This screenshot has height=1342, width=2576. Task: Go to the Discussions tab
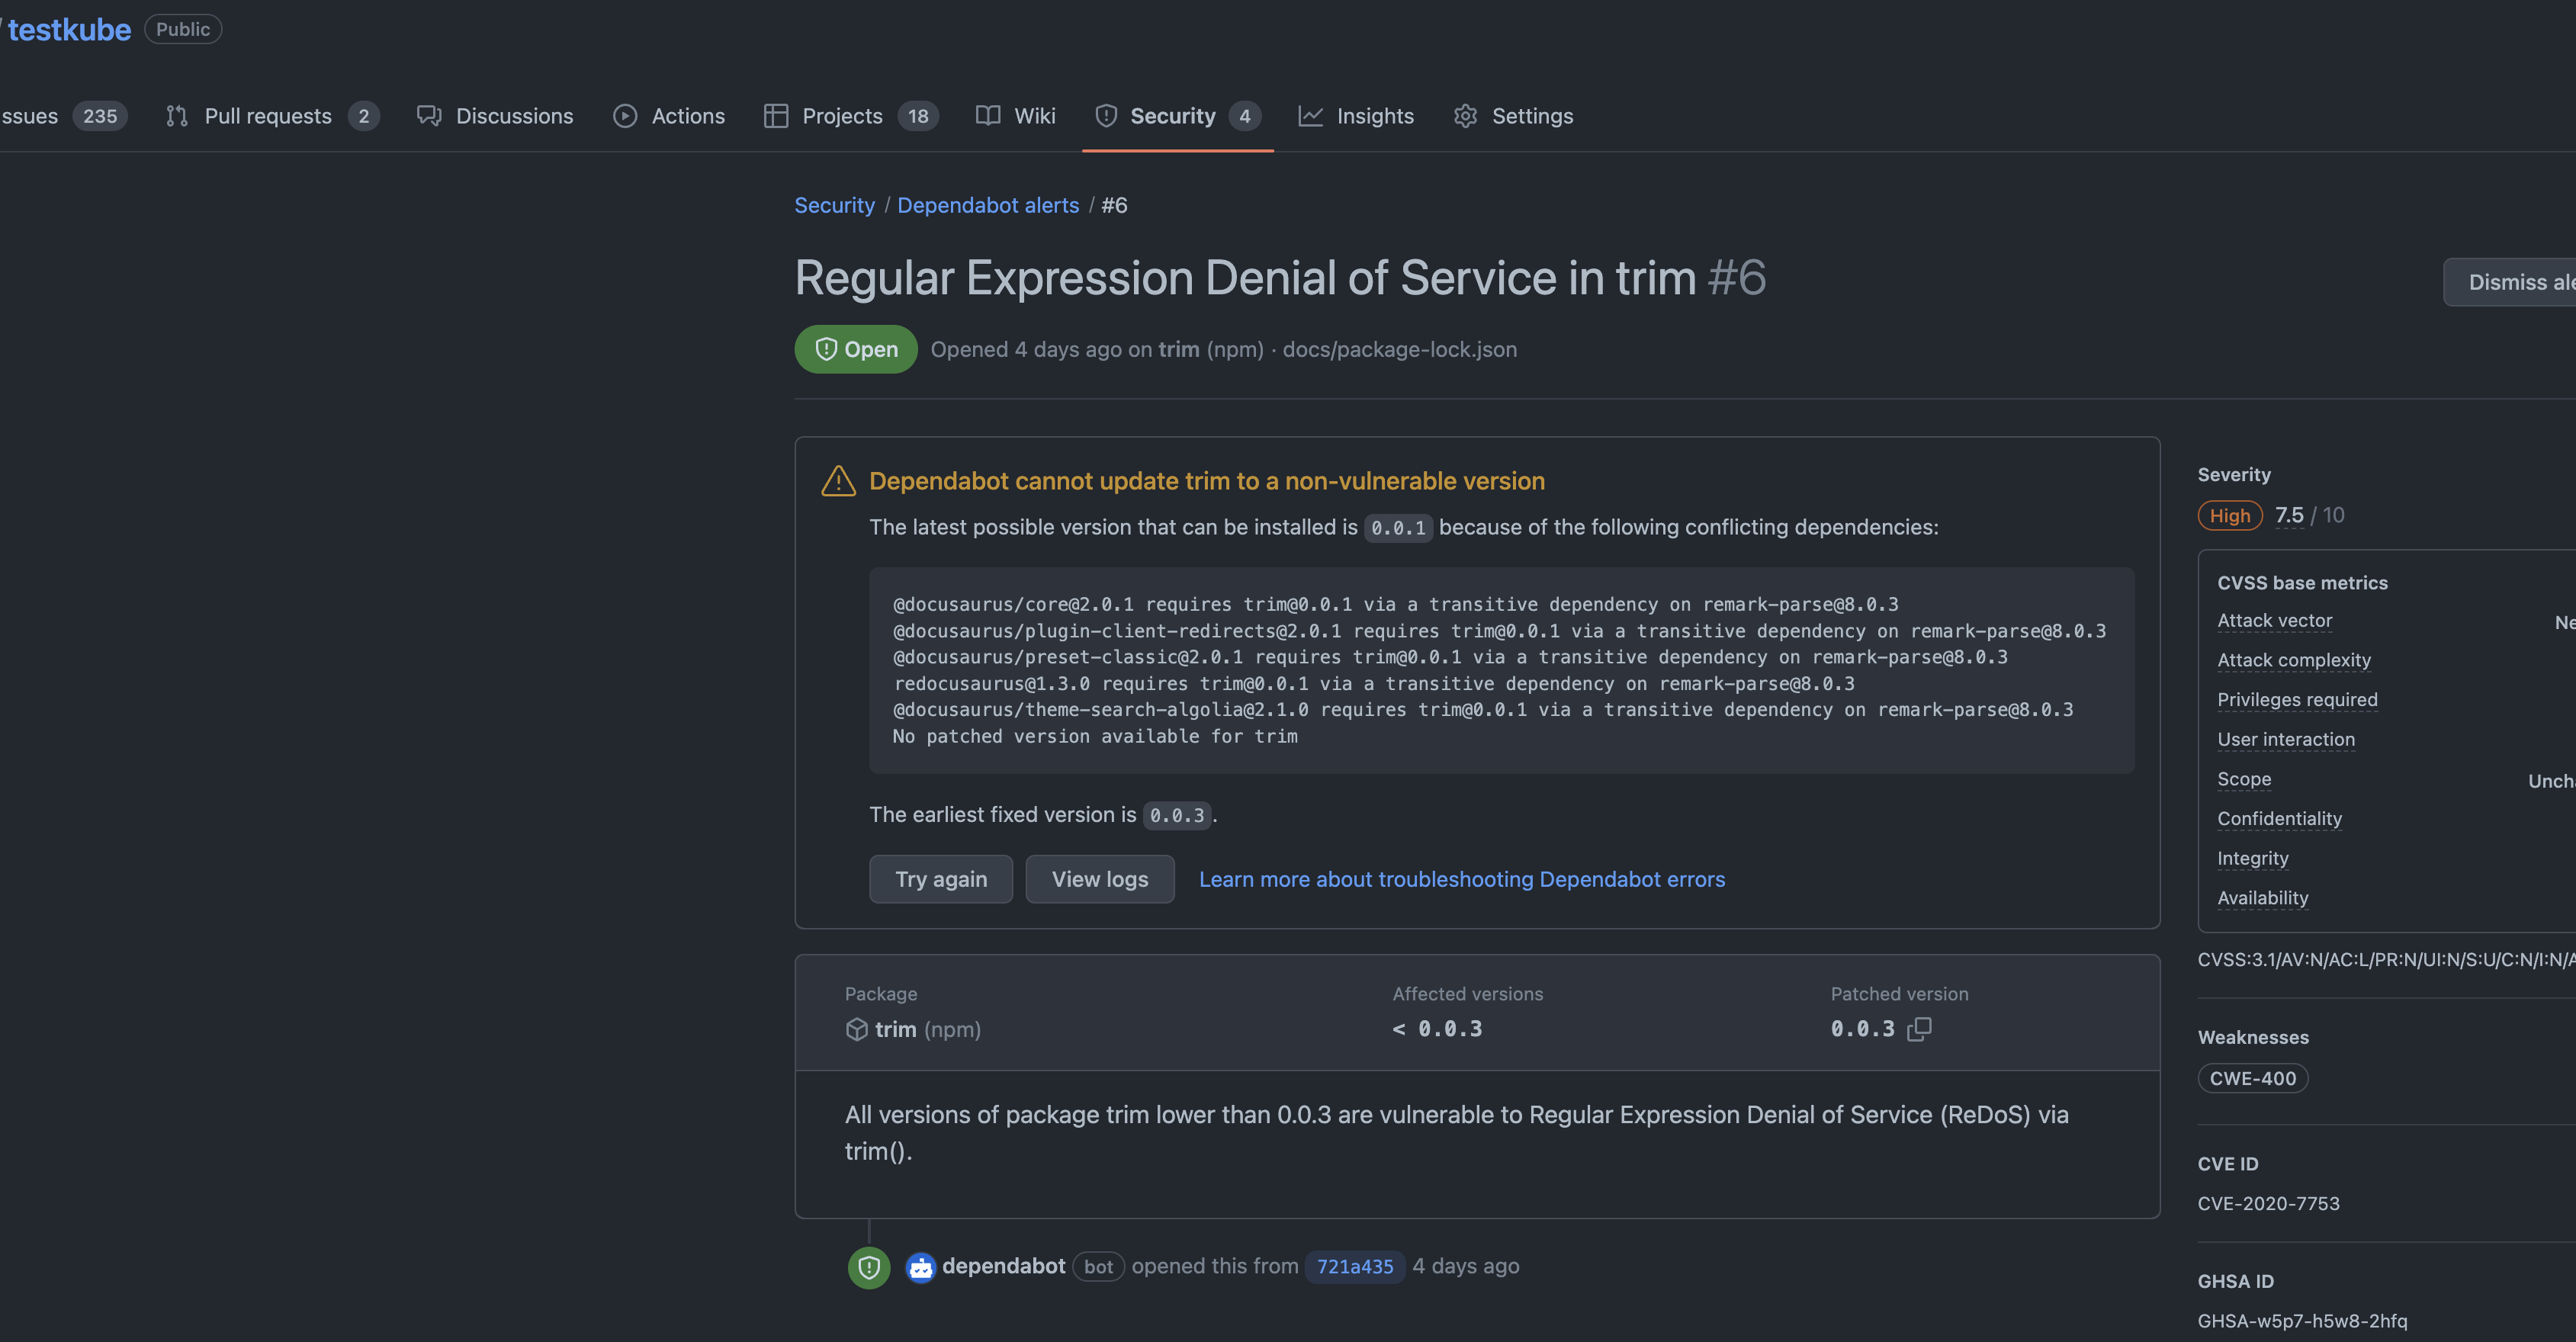pyautogui.click(x=495, y=116)
